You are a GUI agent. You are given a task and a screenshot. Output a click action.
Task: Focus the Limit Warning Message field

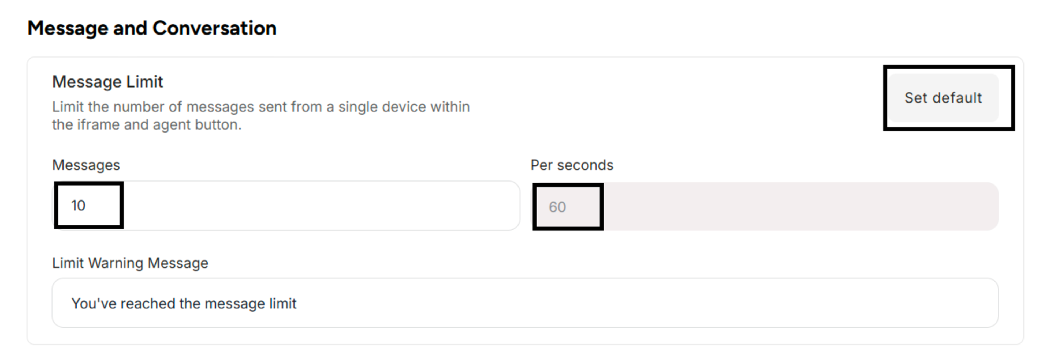(x=525, y=303)
